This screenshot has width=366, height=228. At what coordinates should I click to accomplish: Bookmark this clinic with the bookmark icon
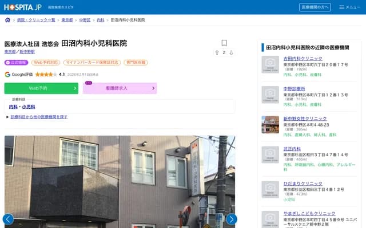pyautogui.click(x=224, y=43)
